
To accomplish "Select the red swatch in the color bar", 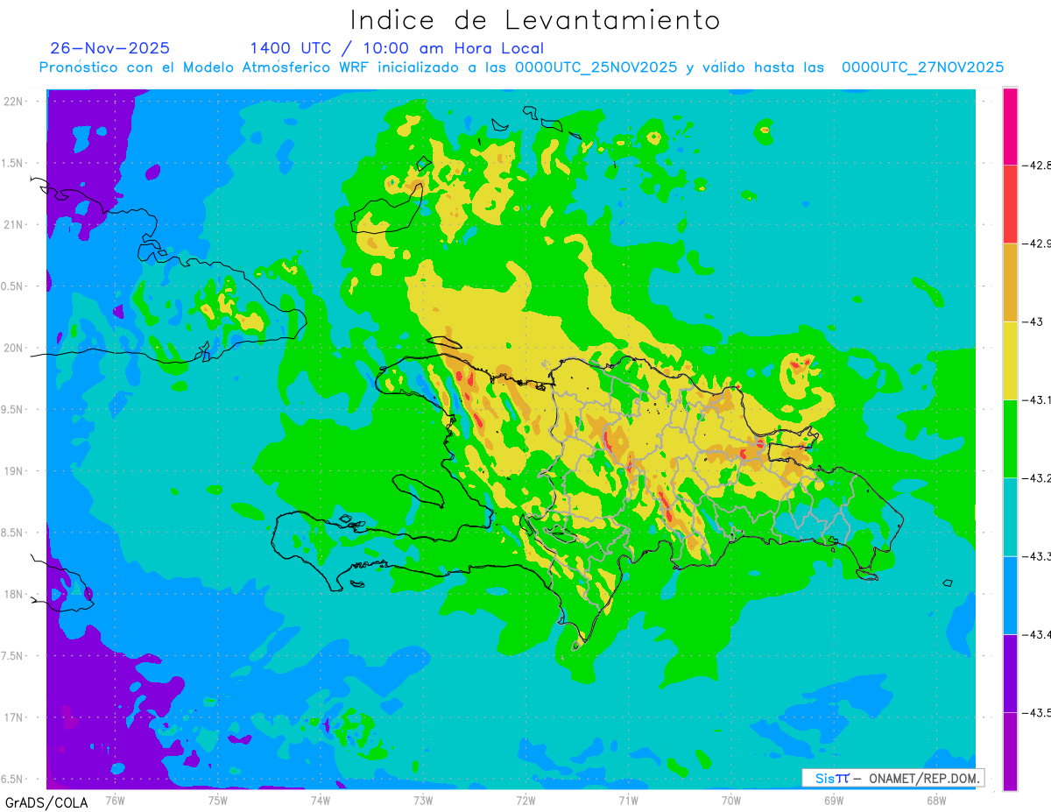I will (x=1011, y=204).
